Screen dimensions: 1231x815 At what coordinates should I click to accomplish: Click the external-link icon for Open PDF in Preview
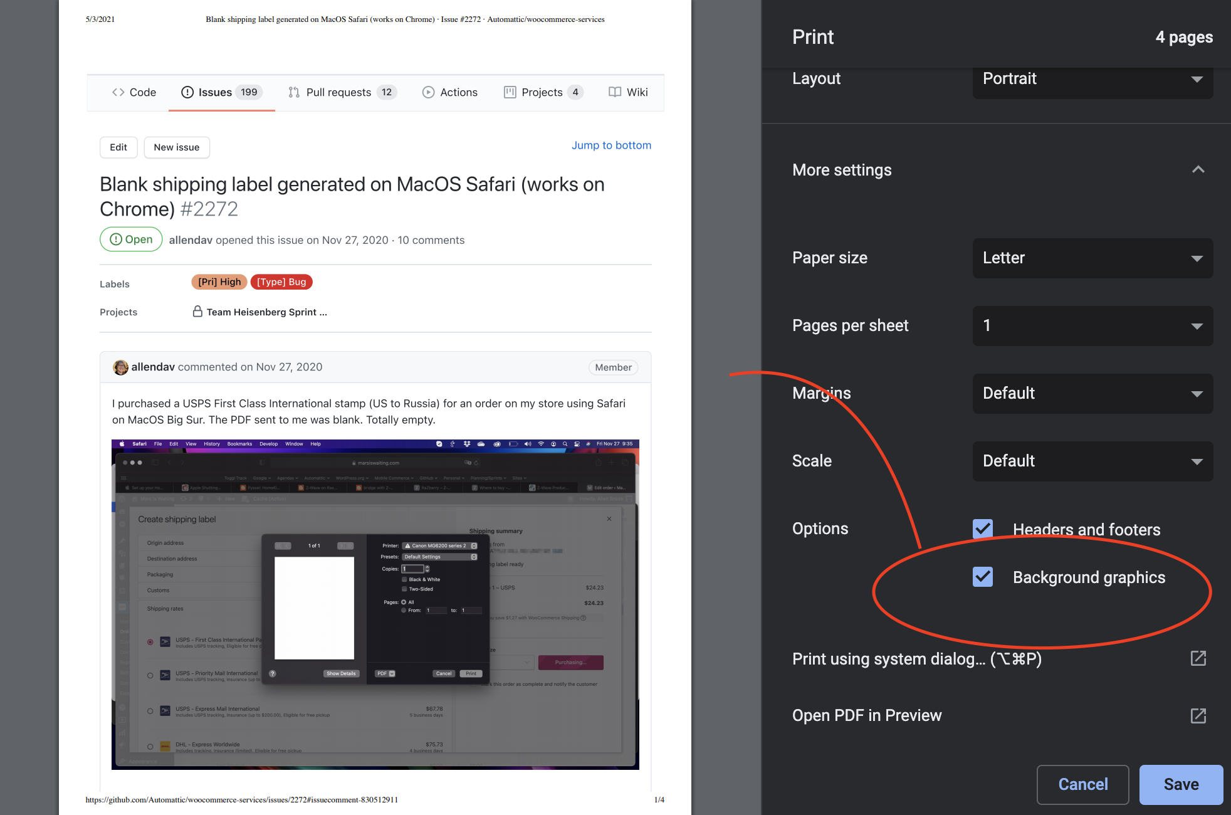click(x=1198, y=715)
